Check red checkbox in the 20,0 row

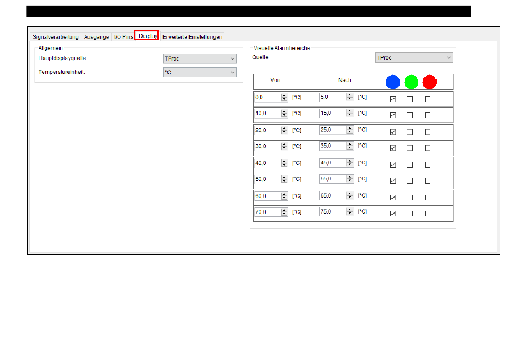[428, 132]
